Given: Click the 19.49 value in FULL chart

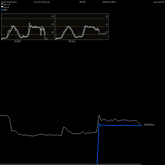Looking at the screenshot, I should (103, 34).
